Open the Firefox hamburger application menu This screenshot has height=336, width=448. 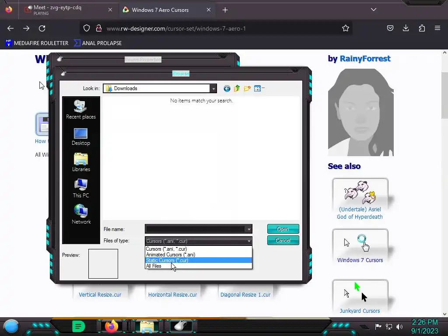(x=437, y=28)
